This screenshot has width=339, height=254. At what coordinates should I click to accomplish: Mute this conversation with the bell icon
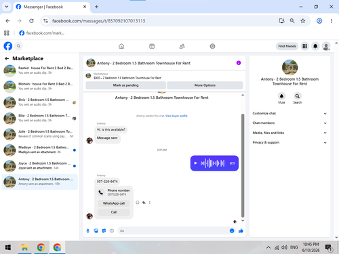(x=281, y=96)
